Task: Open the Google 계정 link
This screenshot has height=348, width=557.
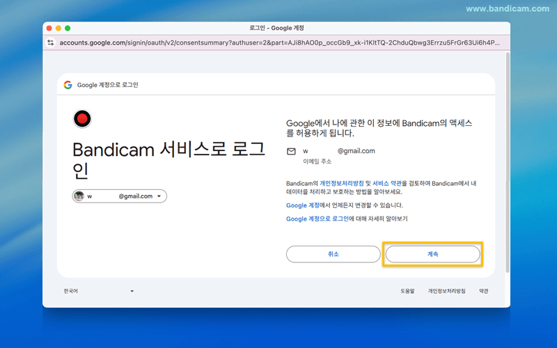Action: click(x=303, y=205)
